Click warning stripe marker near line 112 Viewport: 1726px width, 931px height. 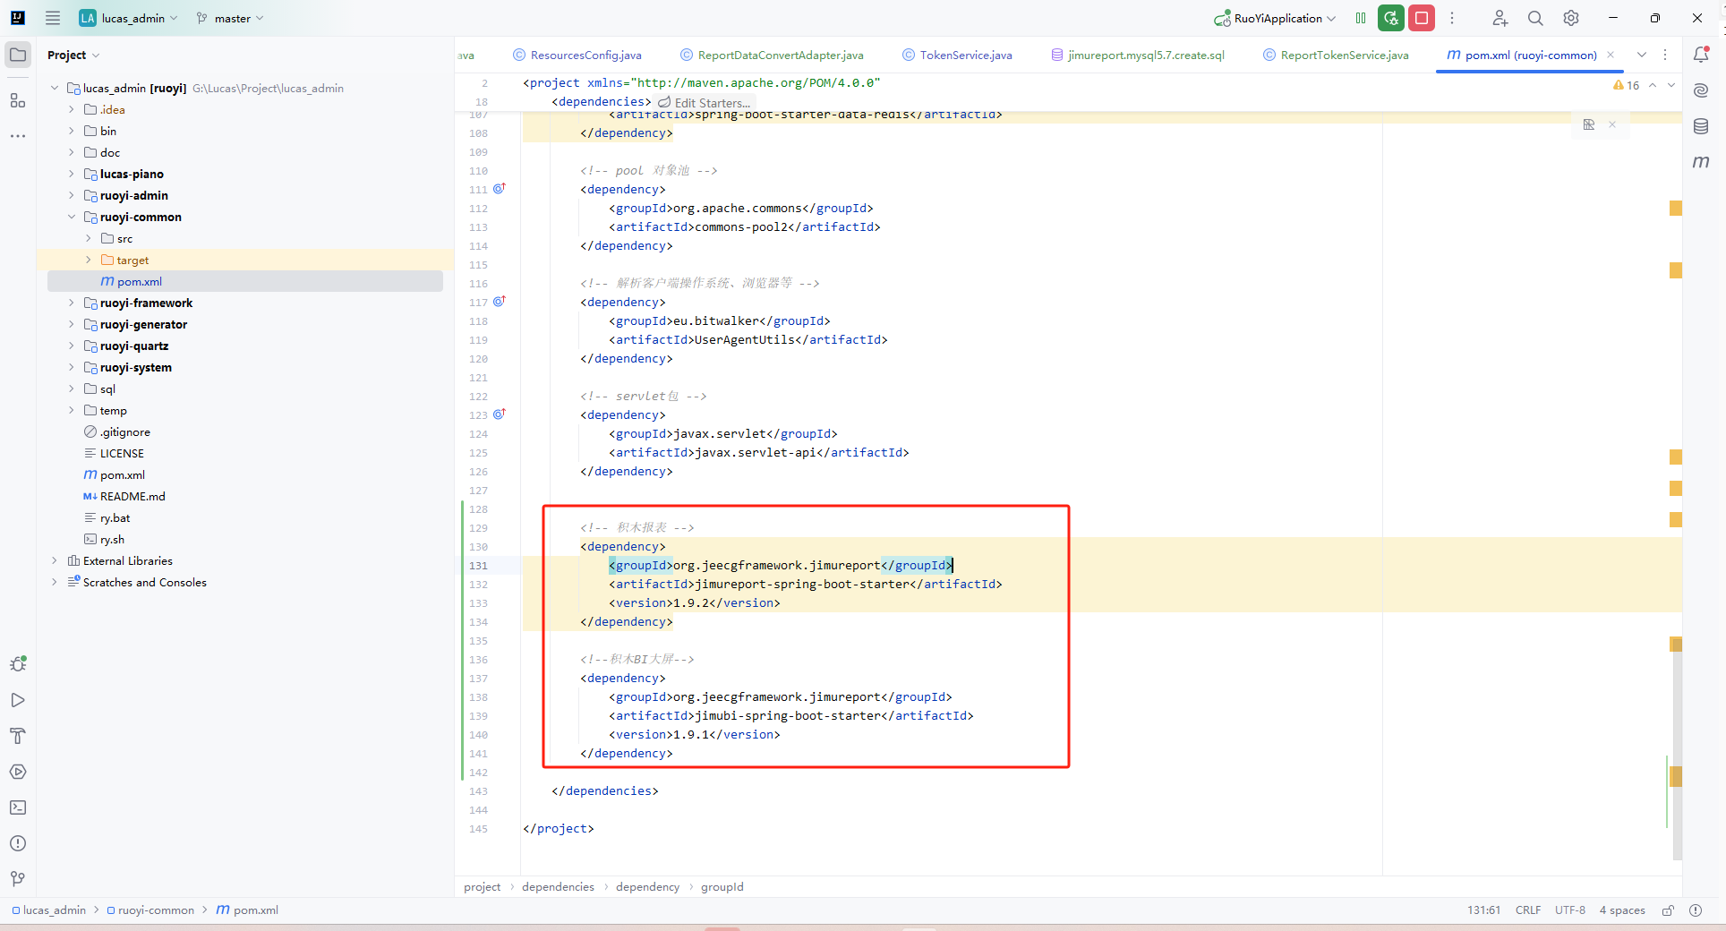(x=1676, y=209)
